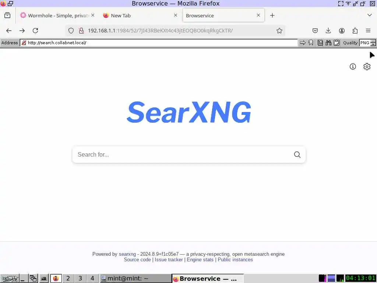Image resolution: width=377 pixels, height=283 pixels.
Task: Click the Quality PNG value field
Action: pos(365,43)
